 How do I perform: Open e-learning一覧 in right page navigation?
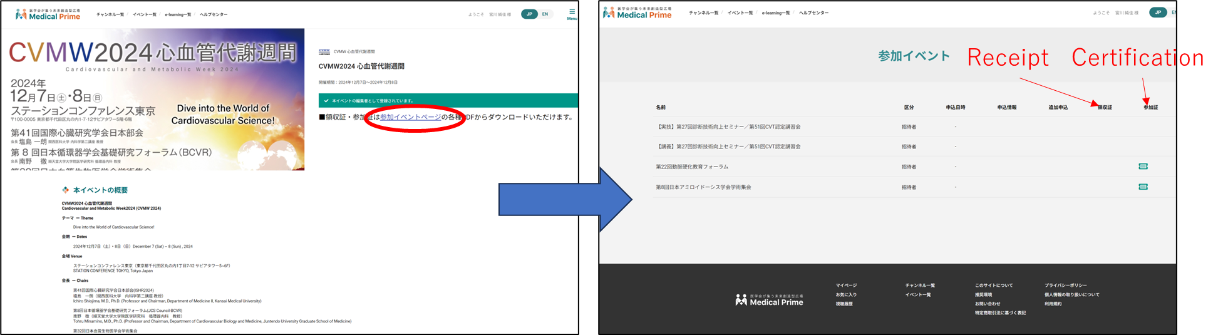pos(775,13)
